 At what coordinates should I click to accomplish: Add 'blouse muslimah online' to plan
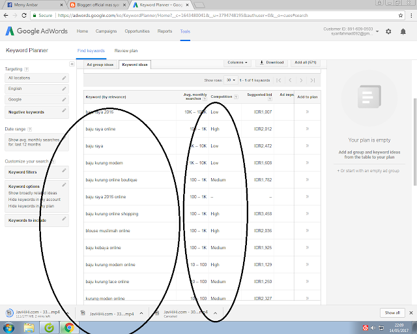(x=307, y=231)
